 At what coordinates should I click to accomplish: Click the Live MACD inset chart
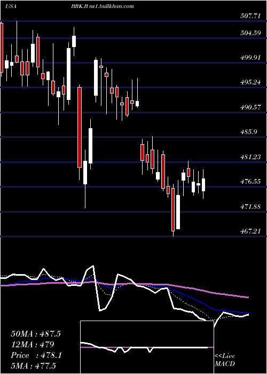[x=147, y=347]
